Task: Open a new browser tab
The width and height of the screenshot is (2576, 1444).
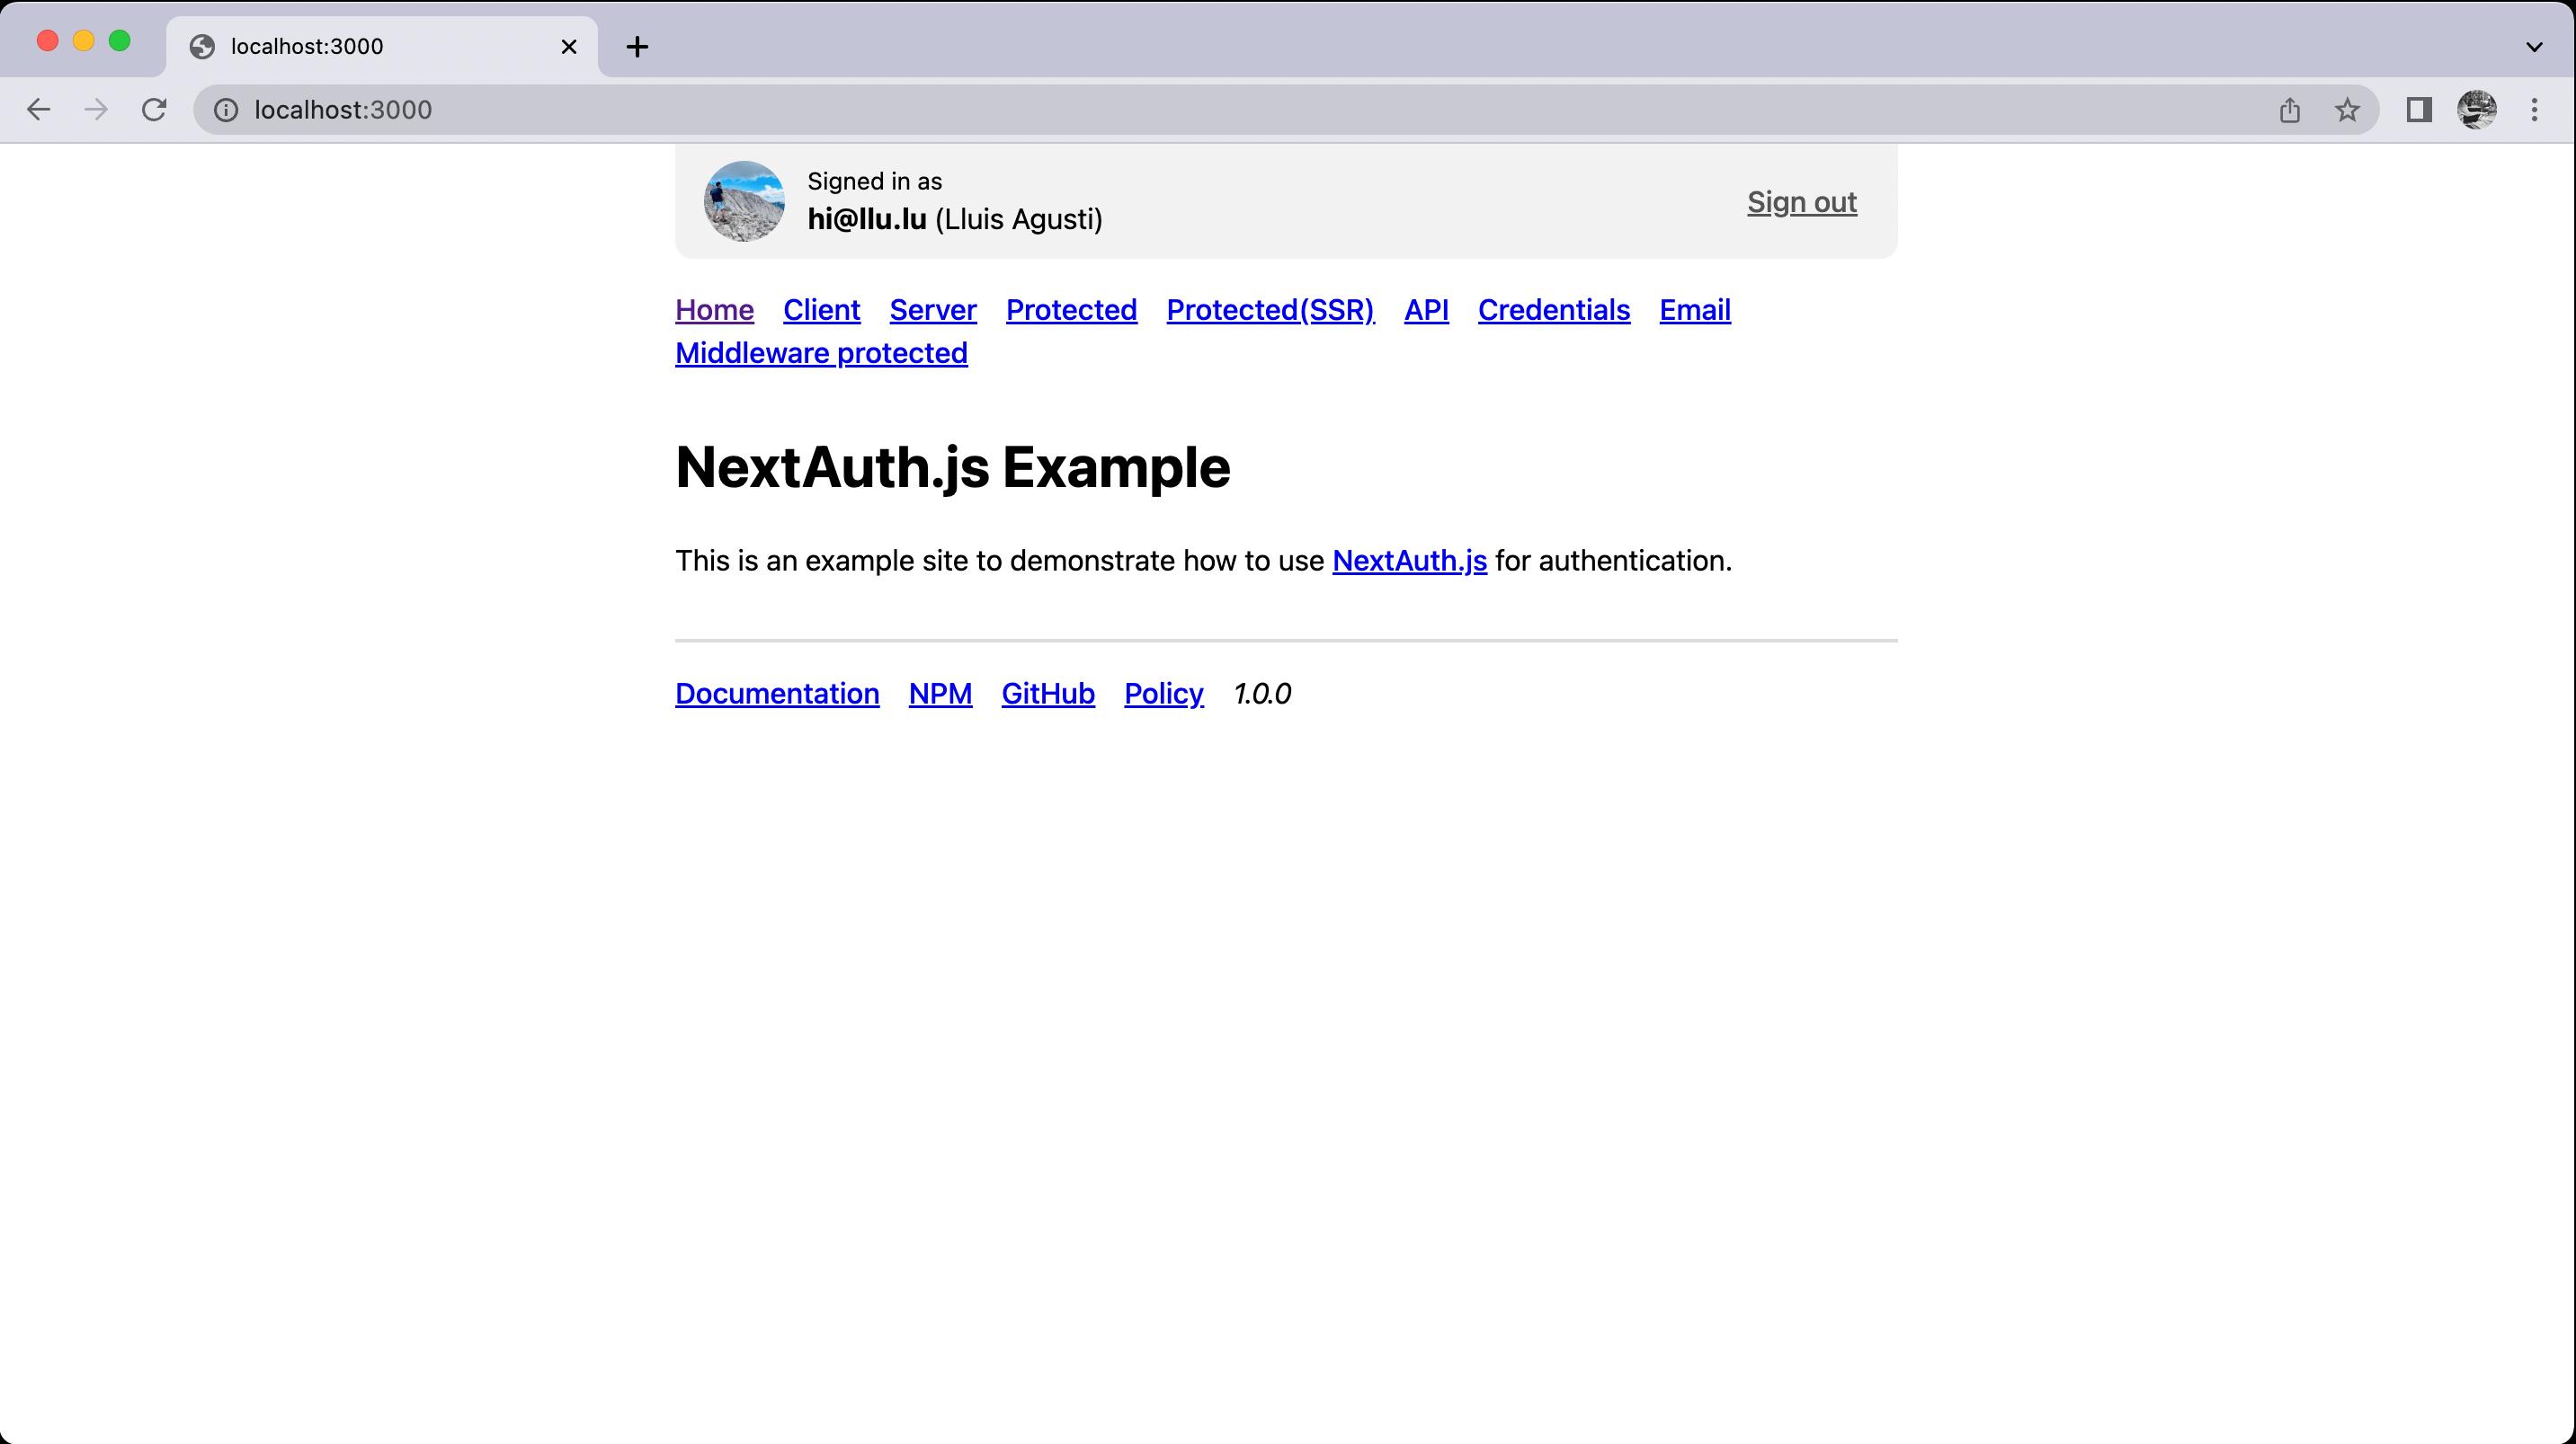Action: 637,46
